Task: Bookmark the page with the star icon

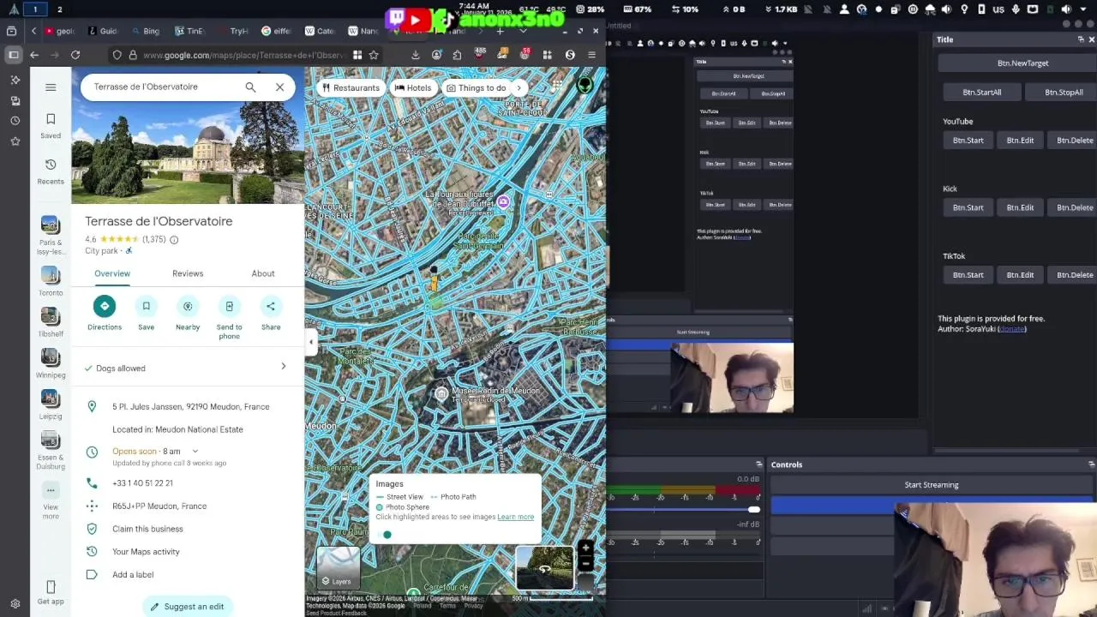Action: pyautogui.click(x=374, y=55)
